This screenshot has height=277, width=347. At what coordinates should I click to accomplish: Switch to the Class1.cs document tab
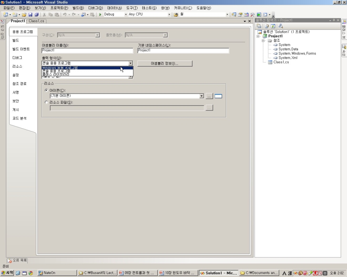tap(36, 21)
